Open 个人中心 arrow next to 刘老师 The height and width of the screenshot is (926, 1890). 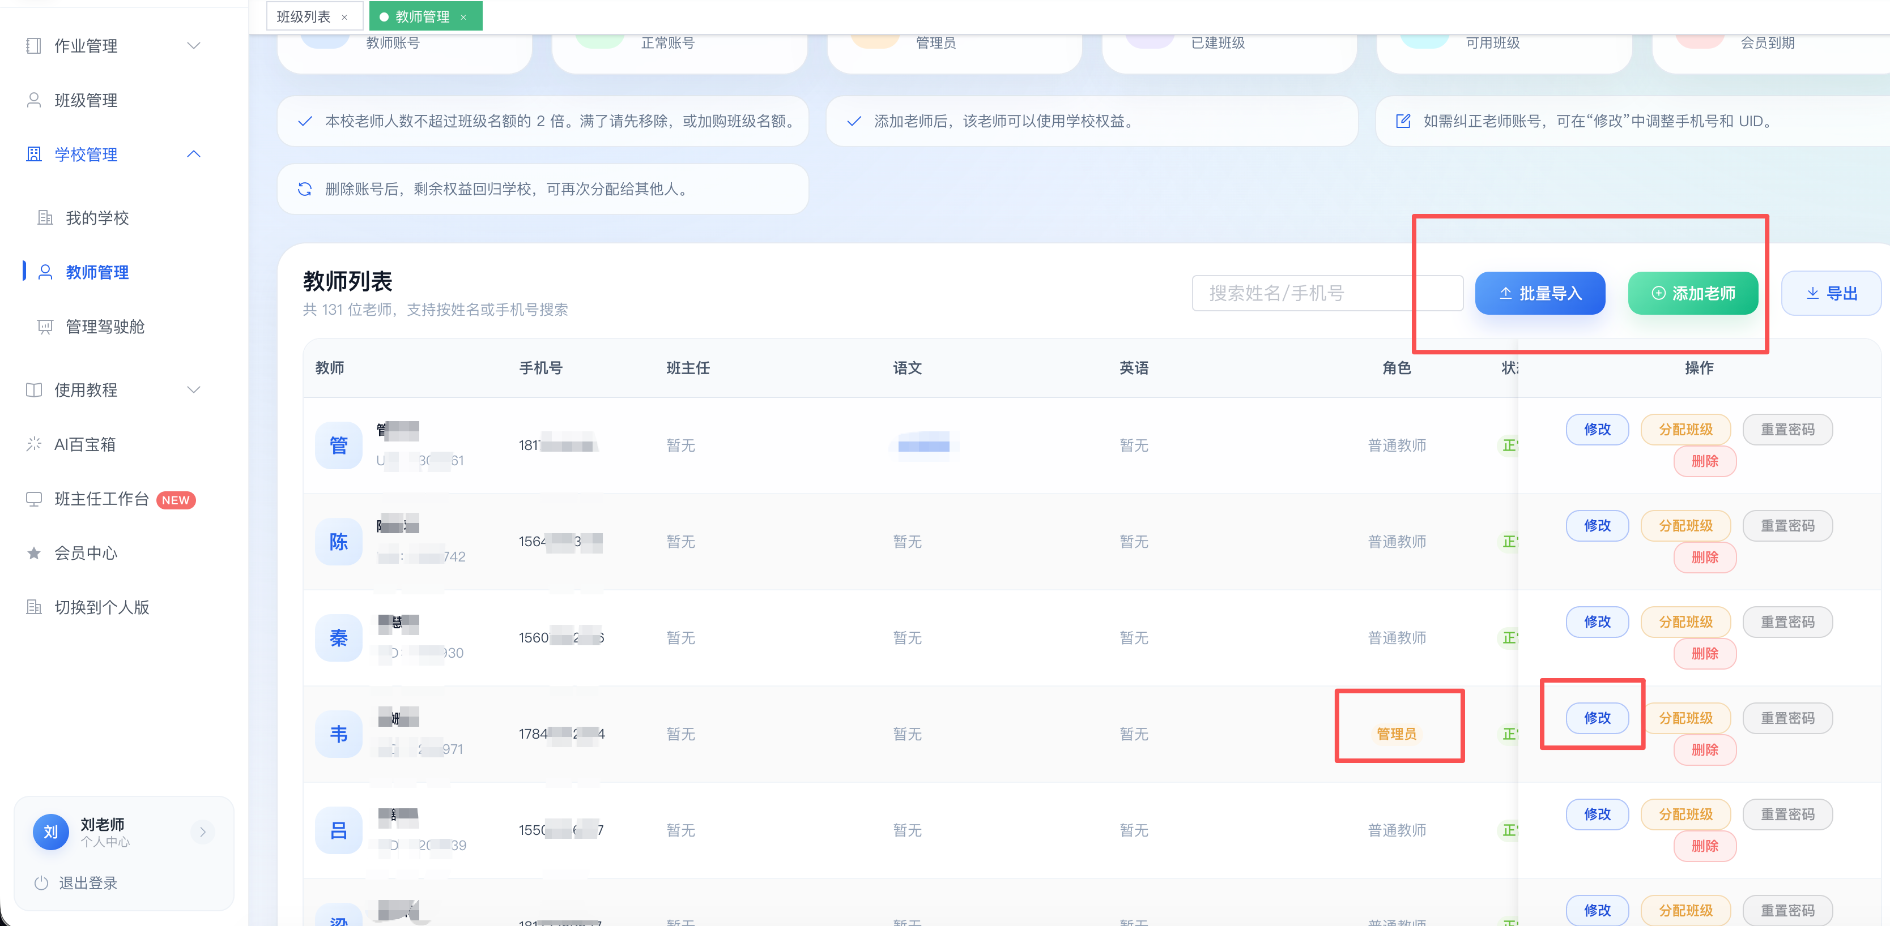tap(202, 831)
